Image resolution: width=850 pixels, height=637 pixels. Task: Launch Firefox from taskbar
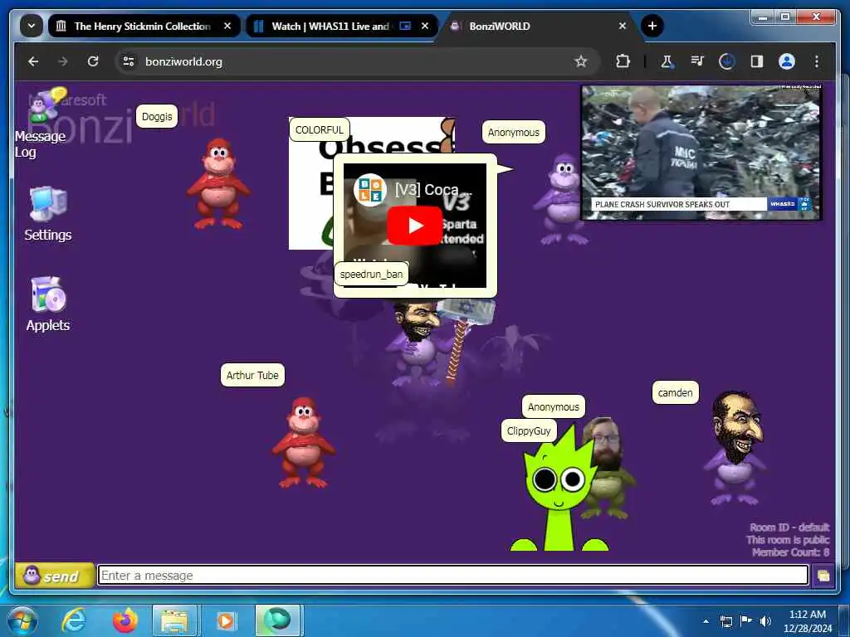tap(125, 620)
